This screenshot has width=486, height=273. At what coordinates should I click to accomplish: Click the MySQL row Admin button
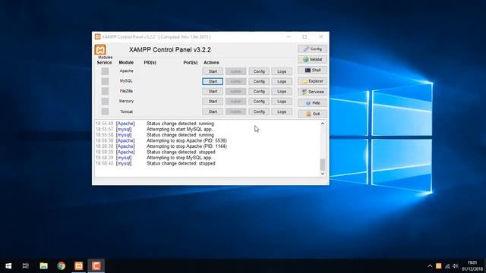click(x=236, y=81)
